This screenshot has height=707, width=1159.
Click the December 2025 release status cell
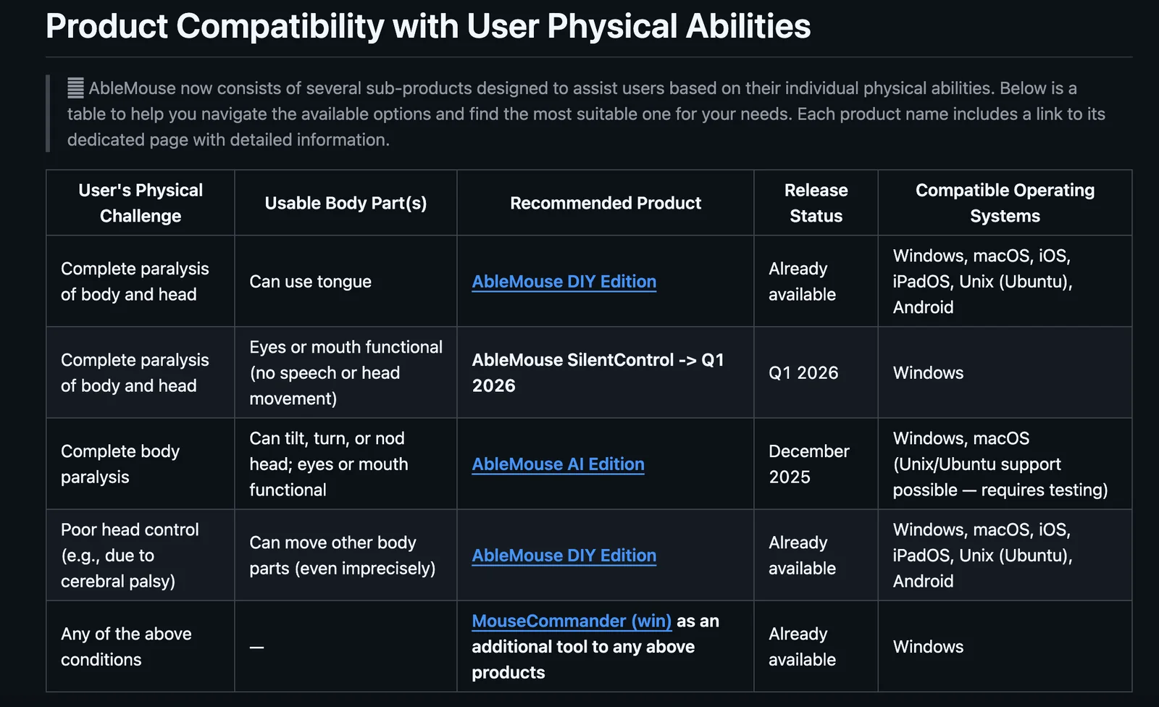coord(808,464)
